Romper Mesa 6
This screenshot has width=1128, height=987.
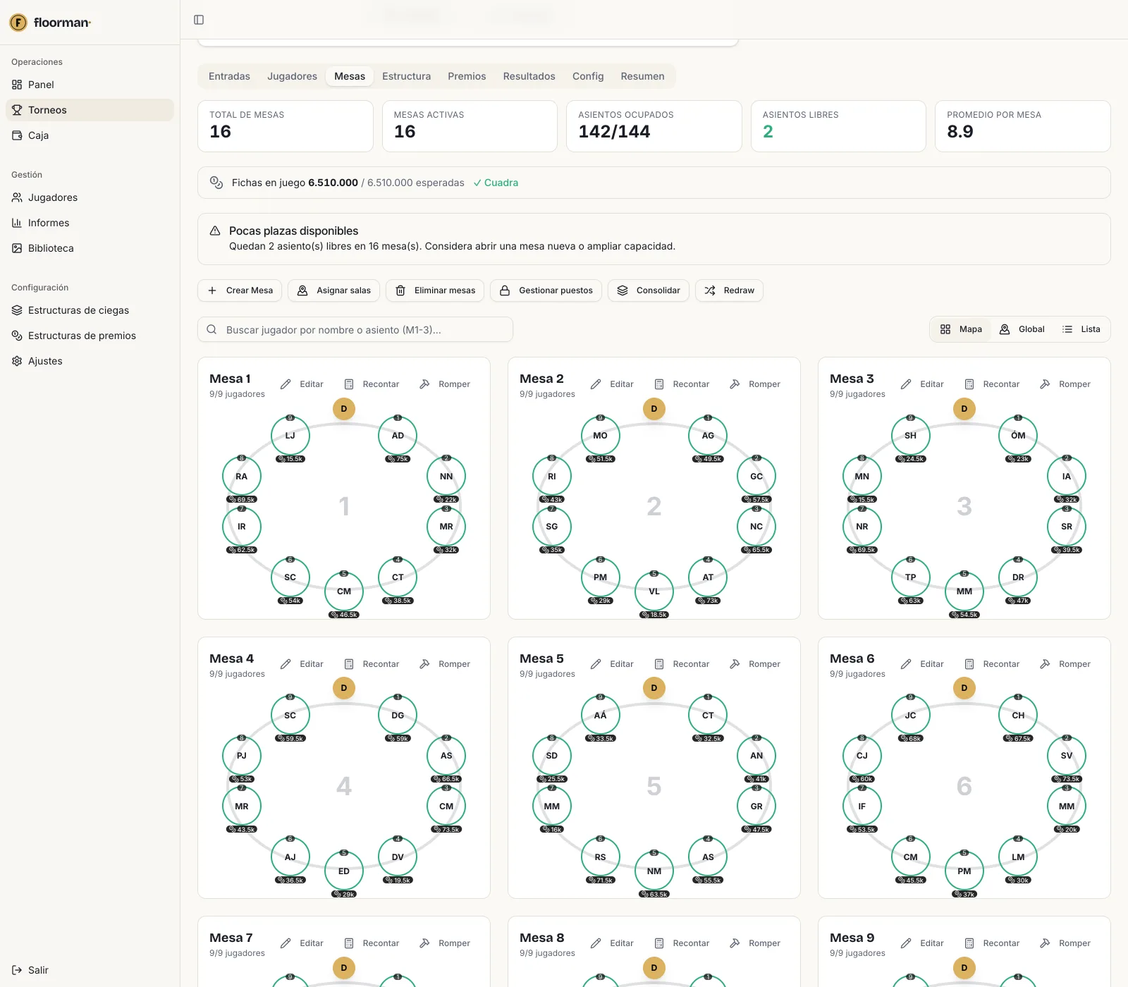tap(1065, 664)
